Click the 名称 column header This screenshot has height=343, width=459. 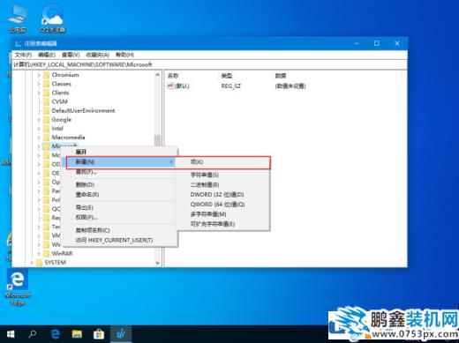click(x=173, y=76)
